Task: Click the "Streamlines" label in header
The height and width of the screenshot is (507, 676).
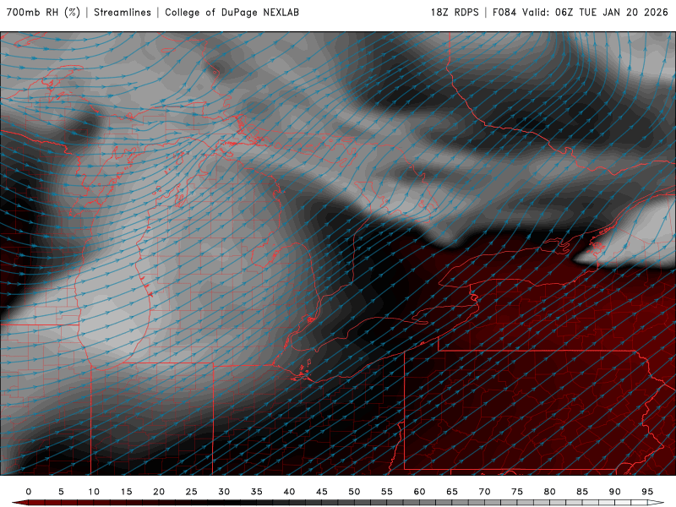Action: (x=123, y=12)
